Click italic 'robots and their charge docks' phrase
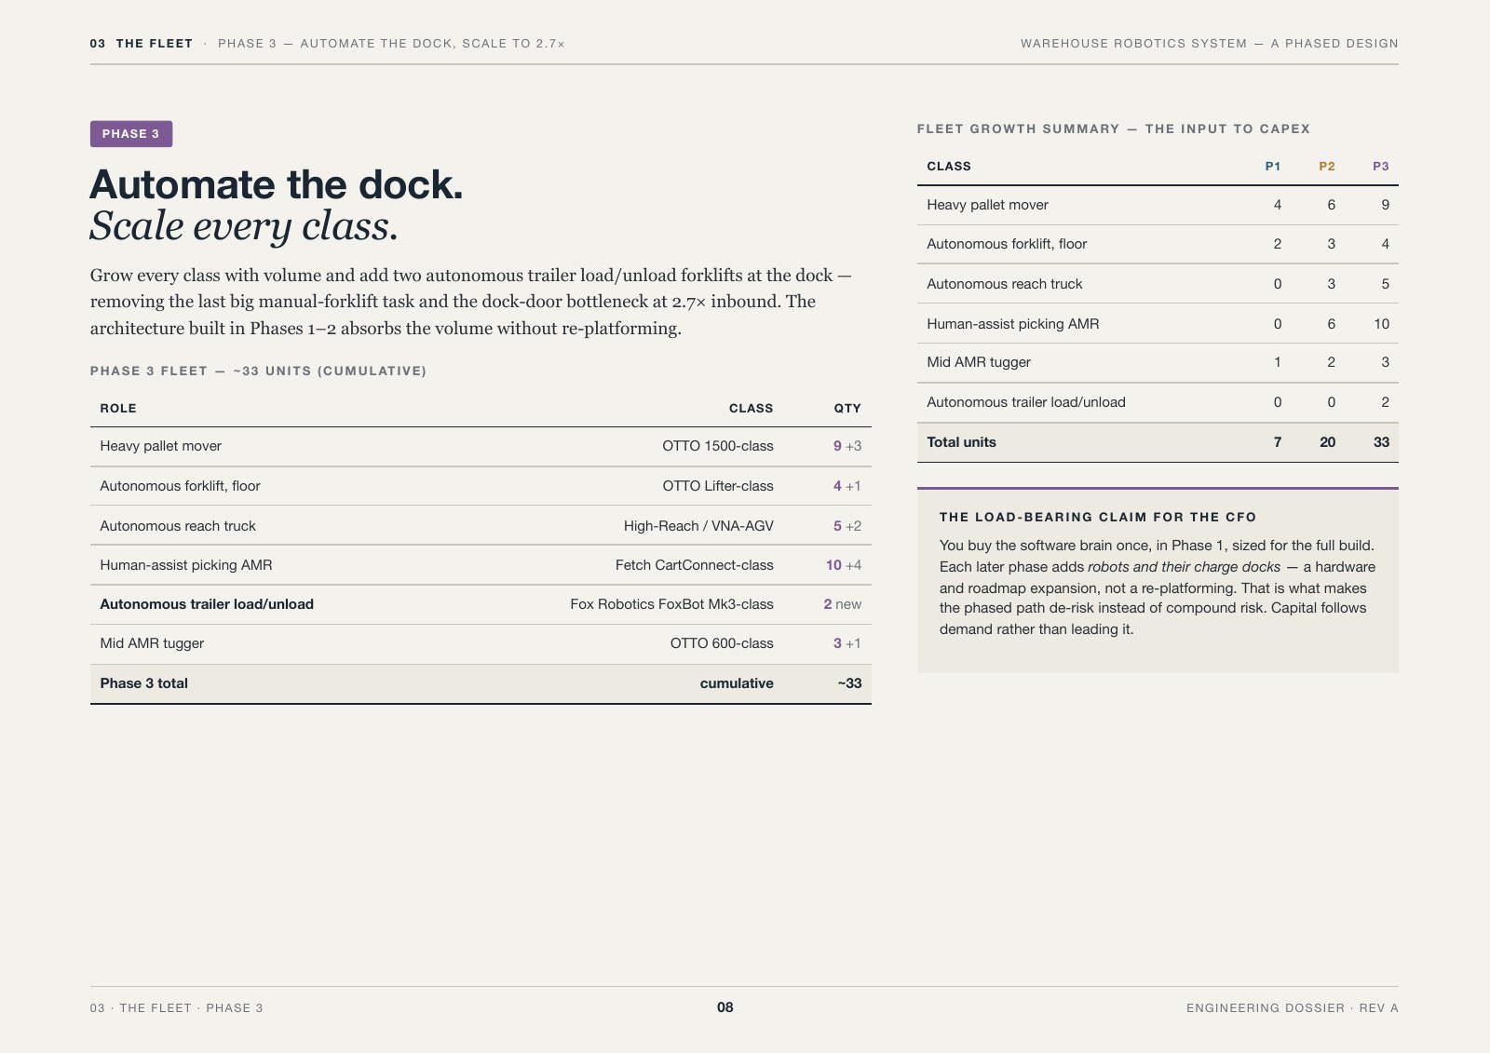Screen dimensions: 1490x1053 (x=1185, y=567)
